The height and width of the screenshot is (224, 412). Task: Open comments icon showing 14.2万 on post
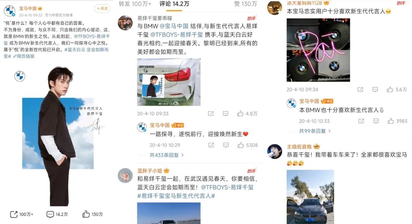tap(50, 214)
